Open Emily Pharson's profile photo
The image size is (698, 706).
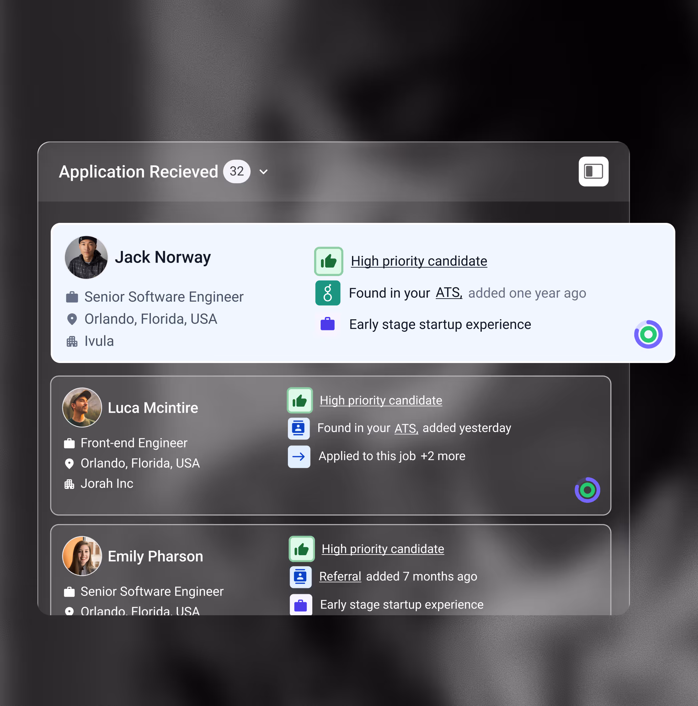82,556
